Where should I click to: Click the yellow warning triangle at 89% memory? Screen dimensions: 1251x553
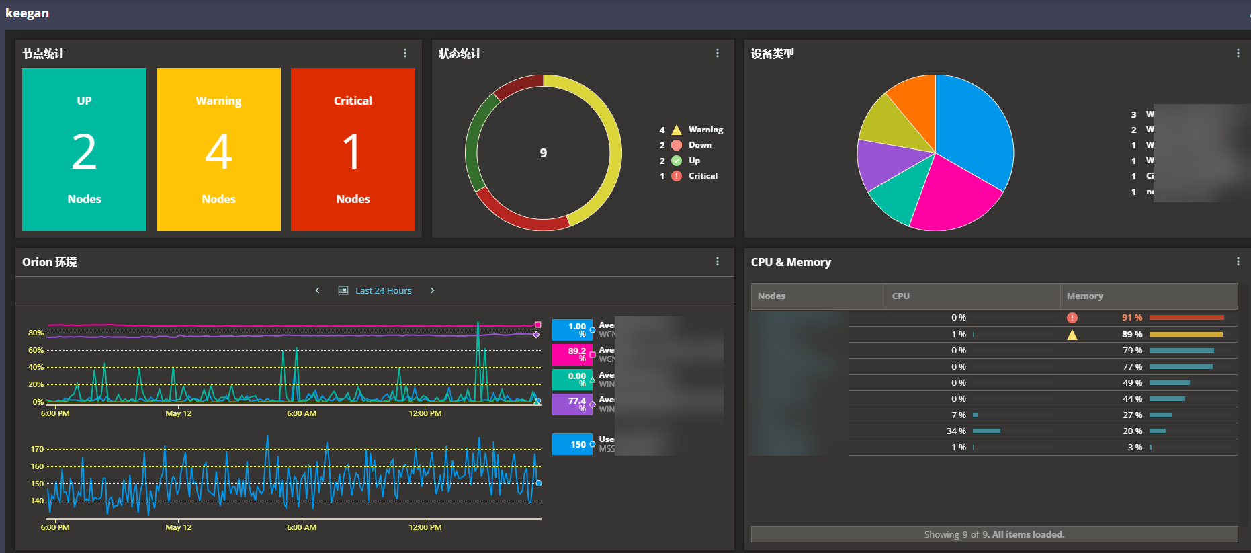(1072, 335)
